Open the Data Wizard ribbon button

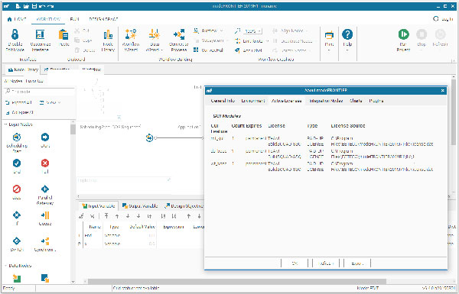(155, 40)
